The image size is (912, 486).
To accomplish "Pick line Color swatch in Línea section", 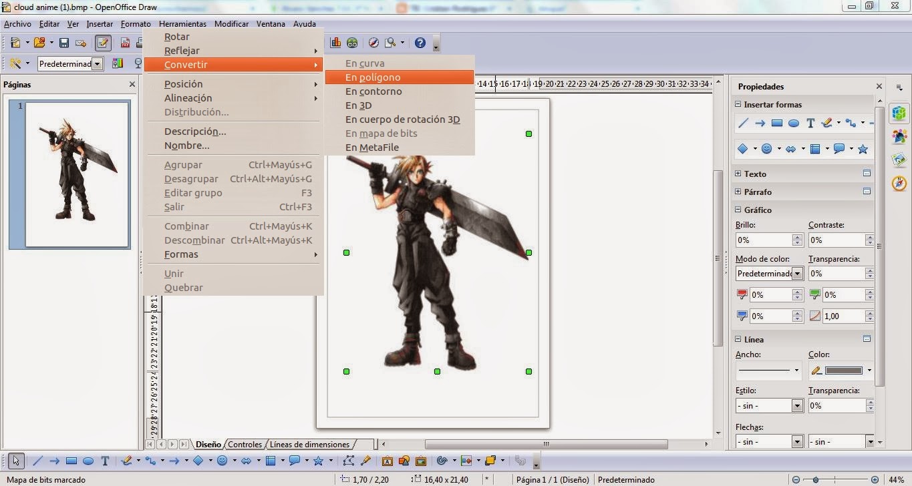I will [x=843, y=371].
